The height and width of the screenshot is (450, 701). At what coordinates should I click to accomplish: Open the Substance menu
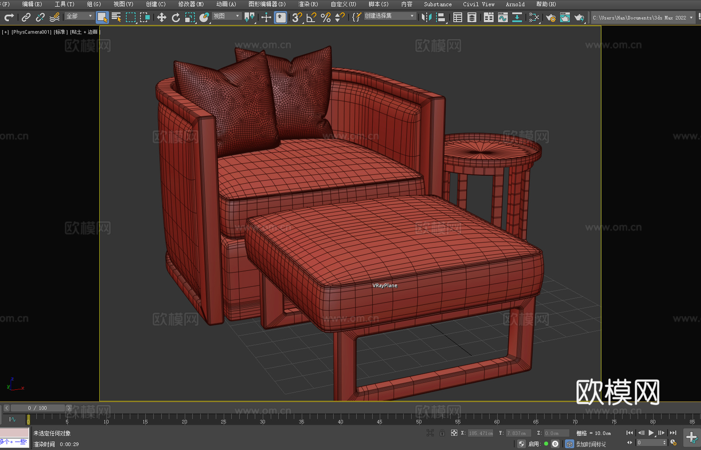(x=438, y=4)
